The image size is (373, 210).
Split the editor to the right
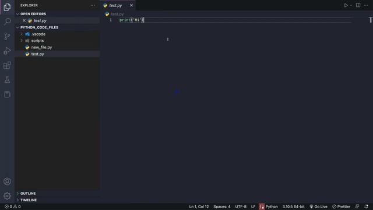point(358,5)
